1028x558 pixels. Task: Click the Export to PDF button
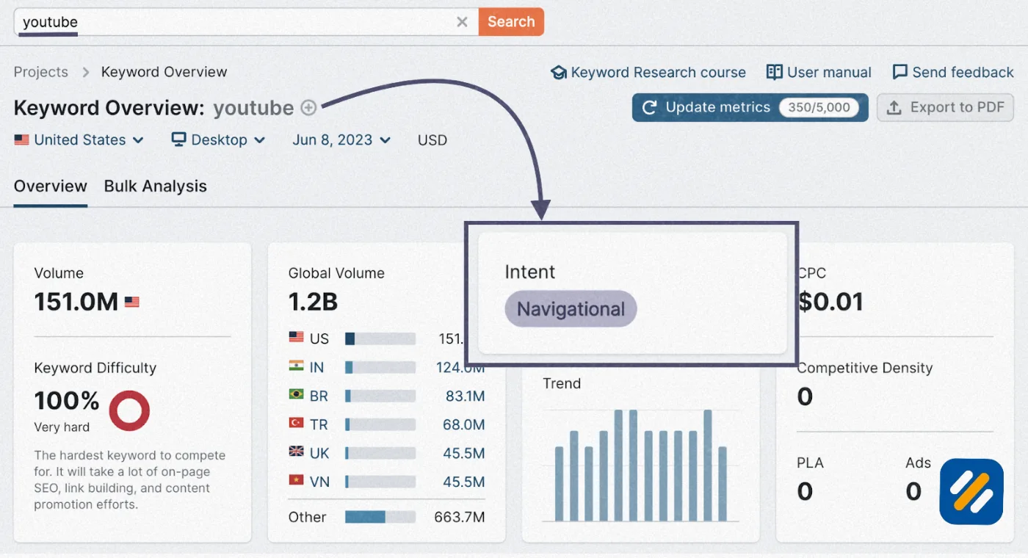[x=945, y=107]
